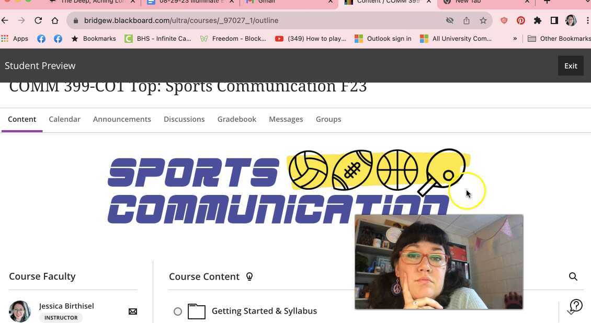Exit Student Preview mode
This screenshot has width=591, height=323.
tap(571, 65)
